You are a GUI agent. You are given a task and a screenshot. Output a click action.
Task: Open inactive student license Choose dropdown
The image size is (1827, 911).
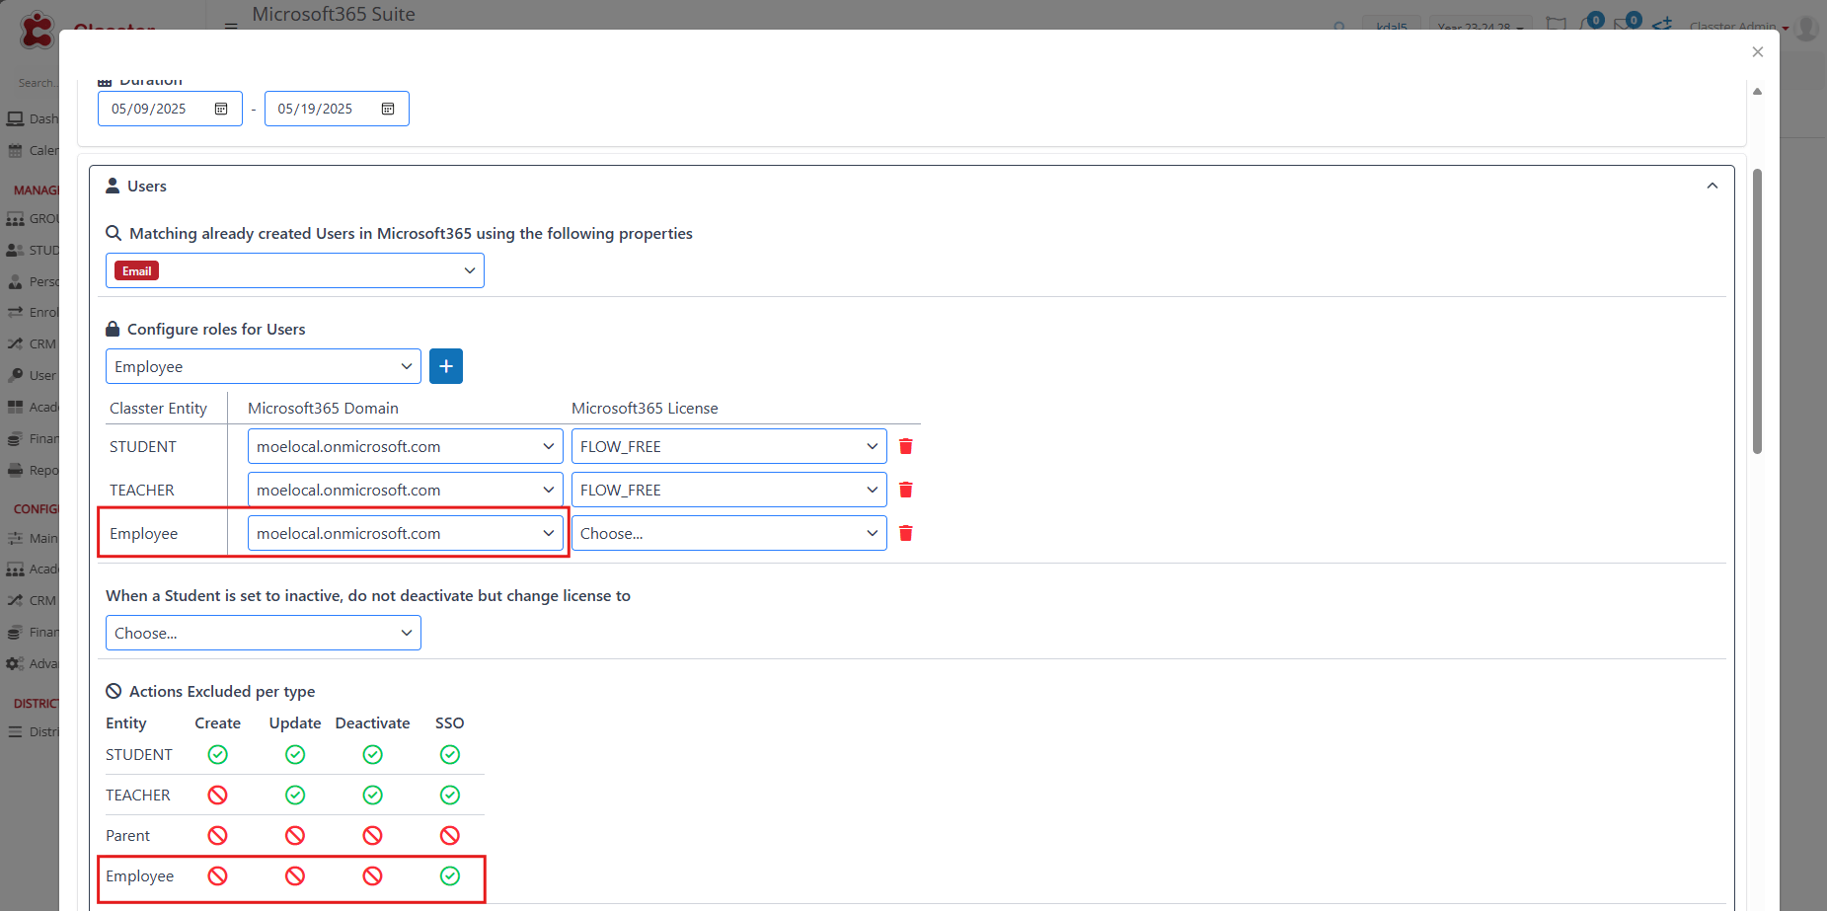264,633
